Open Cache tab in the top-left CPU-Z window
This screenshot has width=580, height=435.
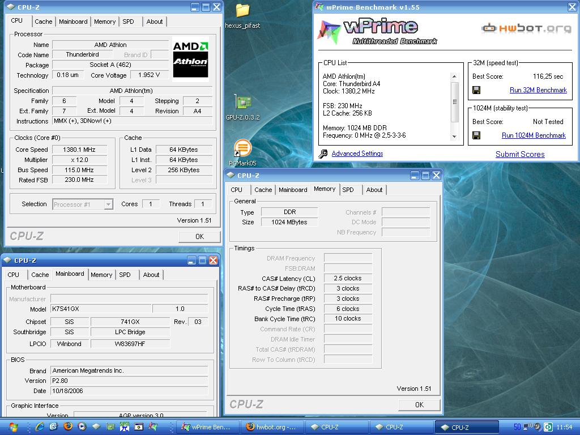tap(43, 22)
